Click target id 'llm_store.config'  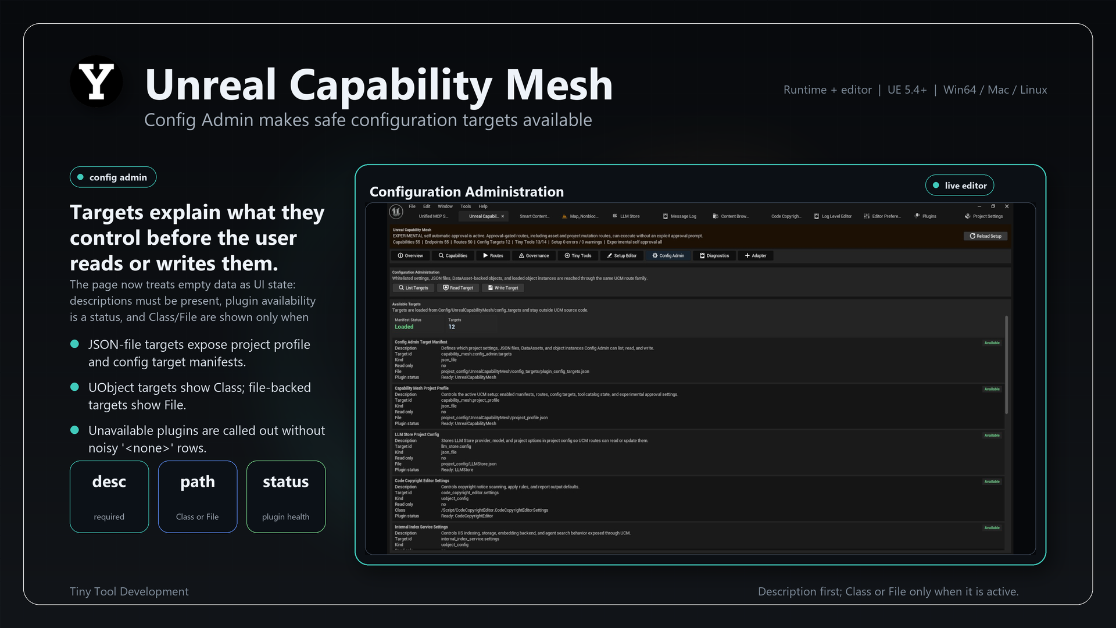tap(456, 447)
